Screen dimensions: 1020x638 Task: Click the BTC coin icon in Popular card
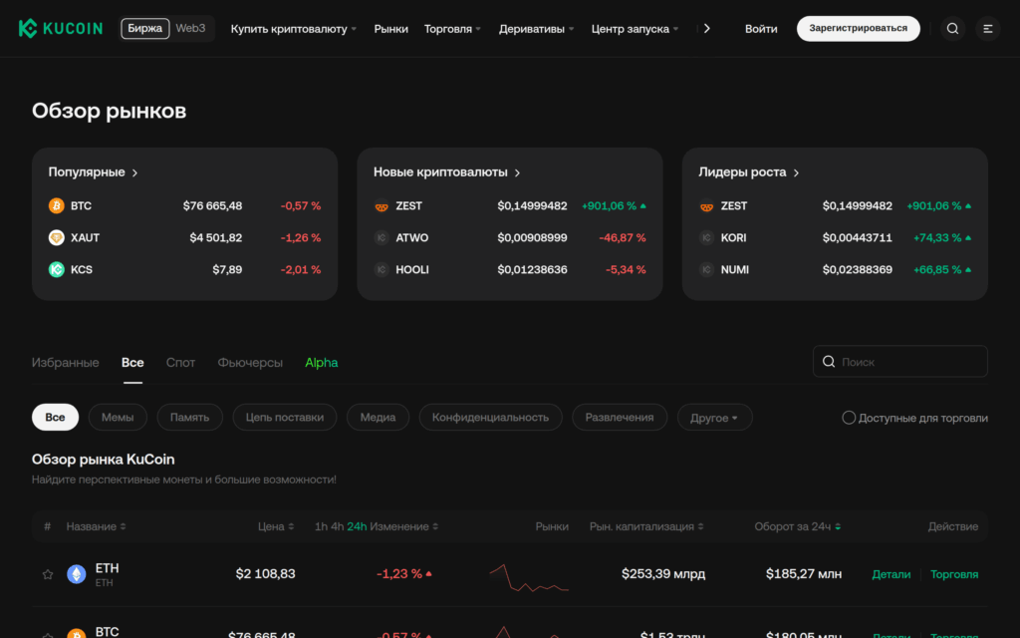click(x=57, y=205)
